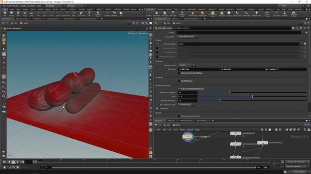Click the parameter search magnifier icon
The image size is (311, 174).
click(301, 28)
